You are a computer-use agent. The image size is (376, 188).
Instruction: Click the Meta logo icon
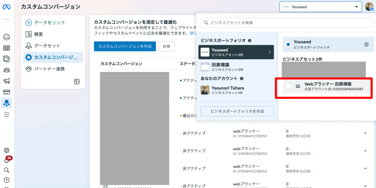[7, 7]
